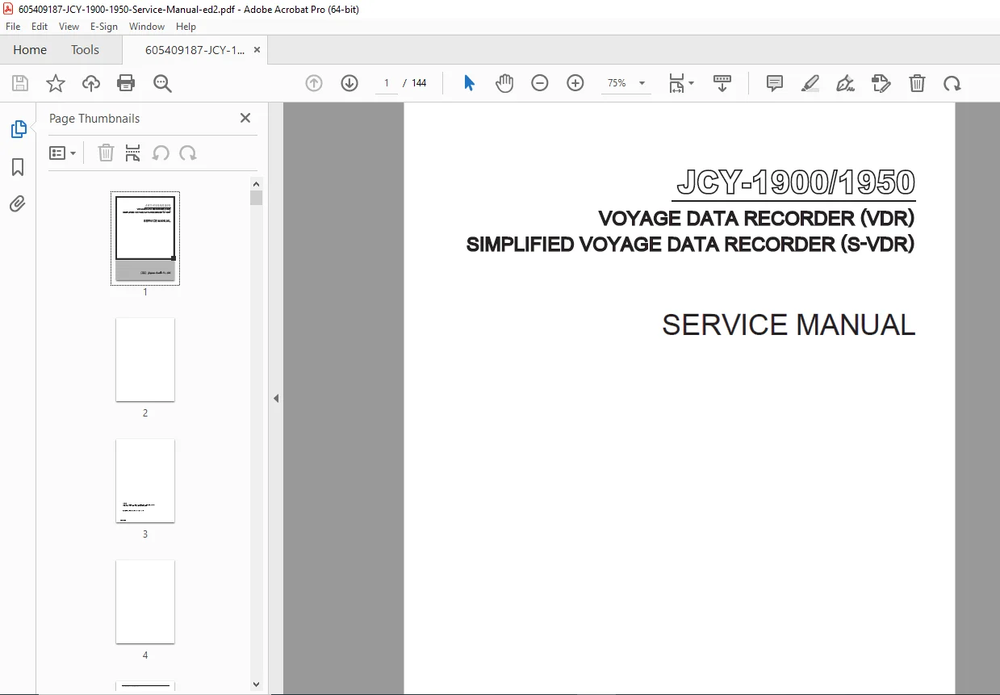Viewport: 1000px width, 695px height.
Task: Go to the next page
Action: pos(349,83)
